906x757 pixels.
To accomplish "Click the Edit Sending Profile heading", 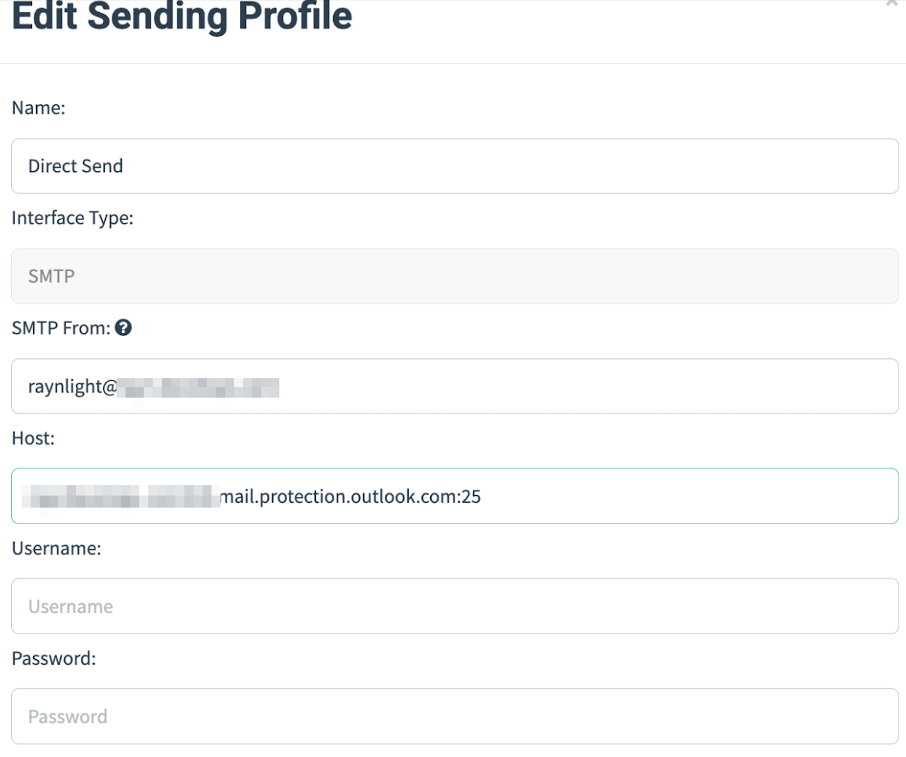I will click(183, 17).
